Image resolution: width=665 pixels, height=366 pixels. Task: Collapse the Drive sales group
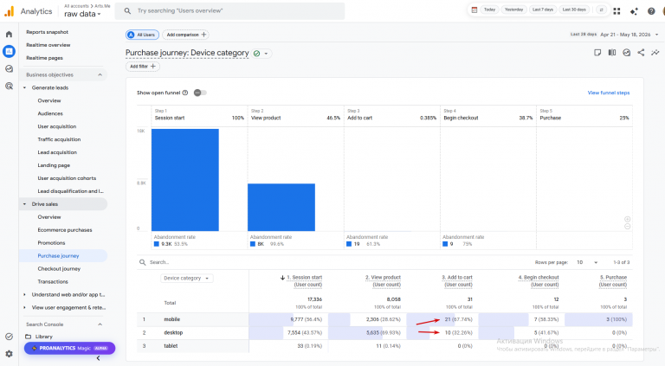[24, 204]
